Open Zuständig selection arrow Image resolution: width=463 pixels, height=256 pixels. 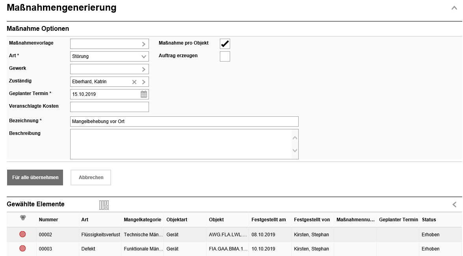tap(144, 82)
